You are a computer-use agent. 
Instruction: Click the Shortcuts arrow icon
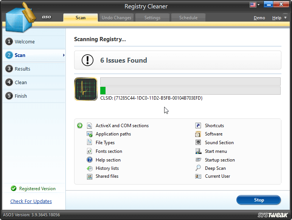[198, 126]
